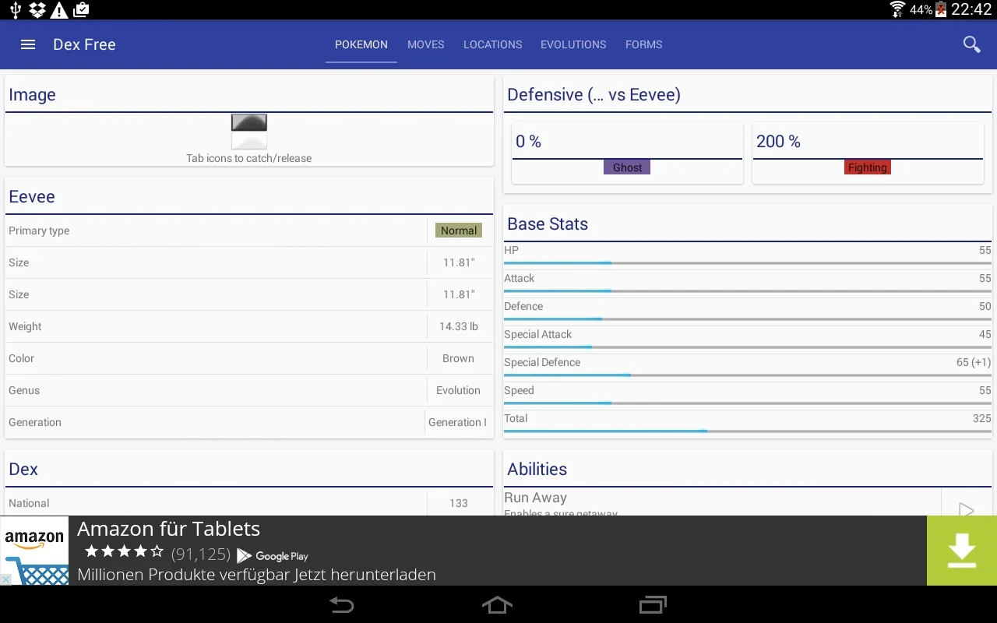
Task: Tap the Fighting type badge
Action: 868,167
